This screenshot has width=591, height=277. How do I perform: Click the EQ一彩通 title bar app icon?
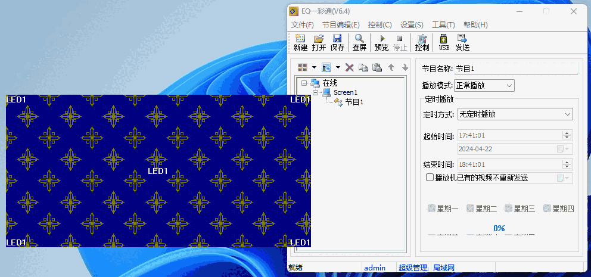pos(294,11)
